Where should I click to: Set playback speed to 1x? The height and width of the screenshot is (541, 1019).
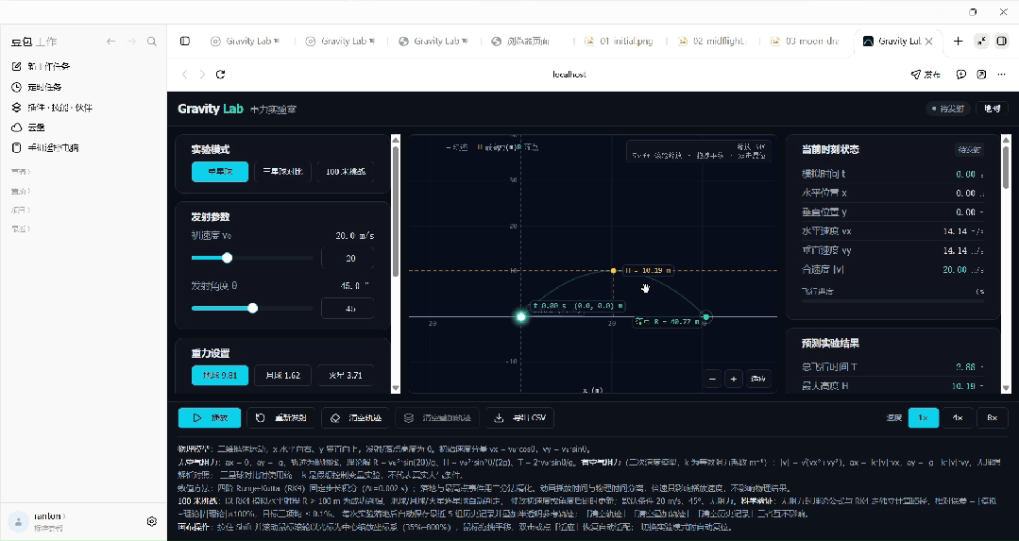pos(924,417)
